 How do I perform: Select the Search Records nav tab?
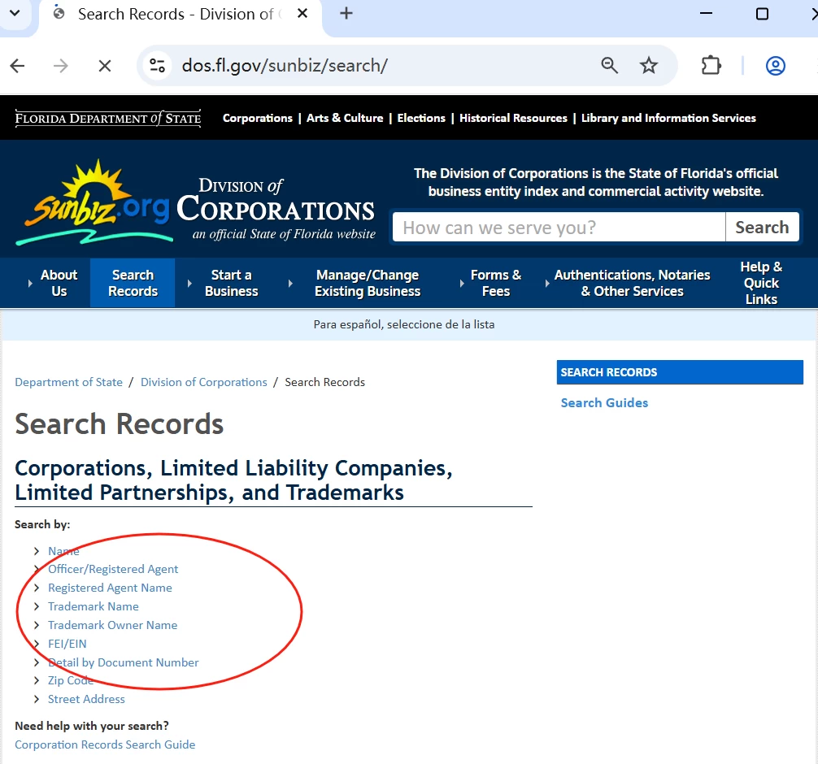tap(133, 283)
